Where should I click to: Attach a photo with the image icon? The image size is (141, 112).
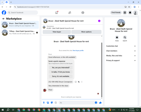click(48, 103)
